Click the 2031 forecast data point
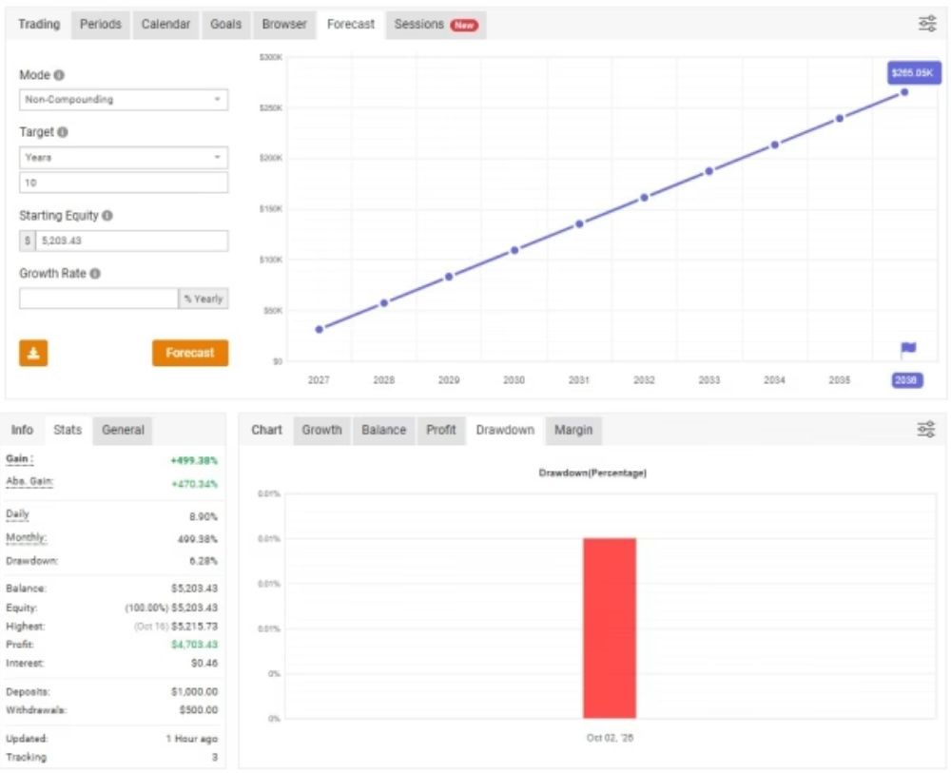This screenshot has width=951, height=773. [x=579, y=223]
